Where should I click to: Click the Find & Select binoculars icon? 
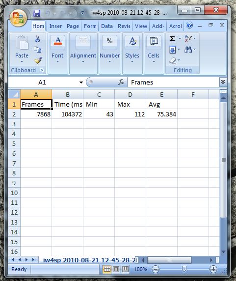pos(188,49)
